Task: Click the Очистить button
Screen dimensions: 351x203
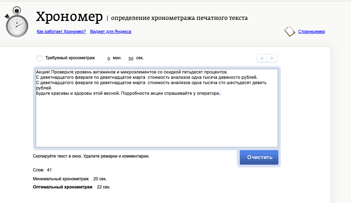Action: coord(259,157)
